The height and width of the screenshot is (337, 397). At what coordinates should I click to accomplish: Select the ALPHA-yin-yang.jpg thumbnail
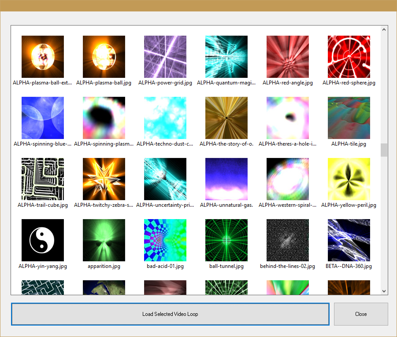43,240
